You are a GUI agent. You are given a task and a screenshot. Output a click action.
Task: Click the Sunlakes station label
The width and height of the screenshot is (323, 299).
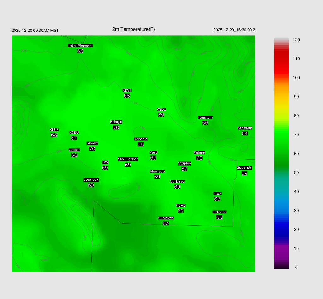pyautogui.click(x=166, y=218)
